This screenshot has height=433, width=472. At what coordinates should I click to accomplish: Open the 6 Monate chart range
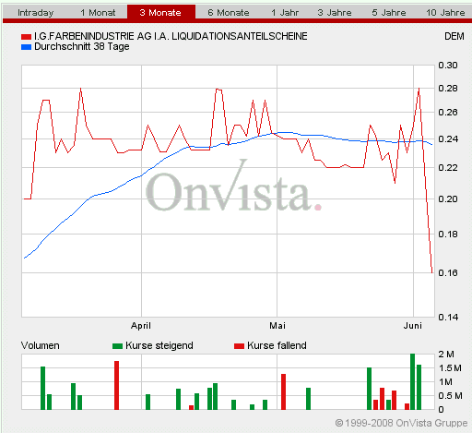[229, 13]
